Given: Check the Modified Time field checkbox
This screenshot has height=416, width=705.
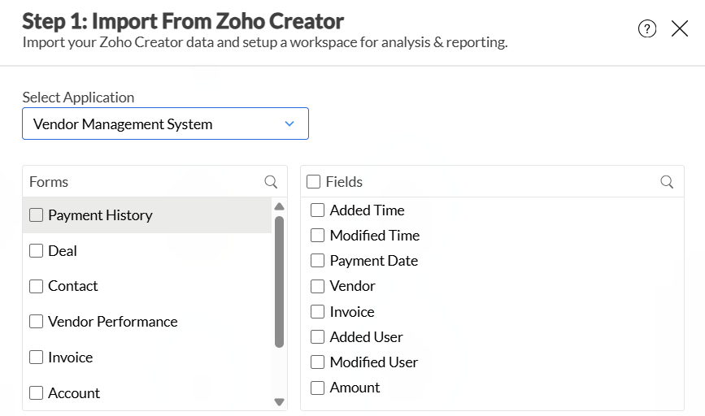Looking at the screenshot, I should pyautogui.click(x=317, y=235).
